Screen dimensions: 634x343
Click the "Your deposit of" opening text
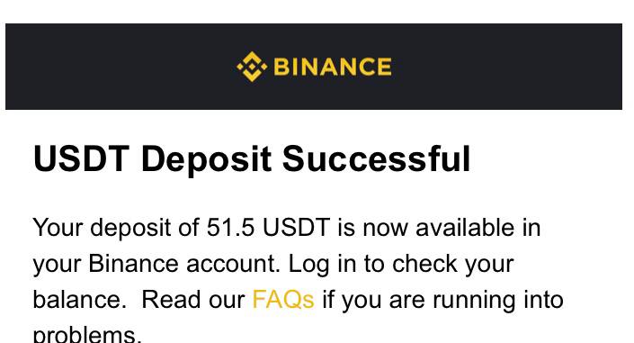[116, 229]
